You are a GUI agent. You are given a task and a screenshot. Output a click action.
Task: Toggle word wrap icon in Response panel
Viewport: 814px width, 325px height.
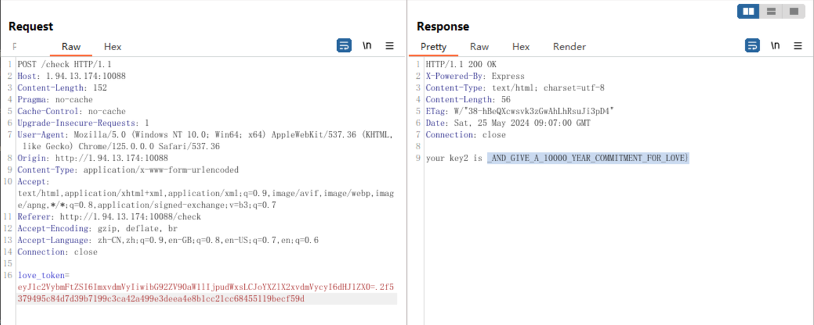point(752,46)
